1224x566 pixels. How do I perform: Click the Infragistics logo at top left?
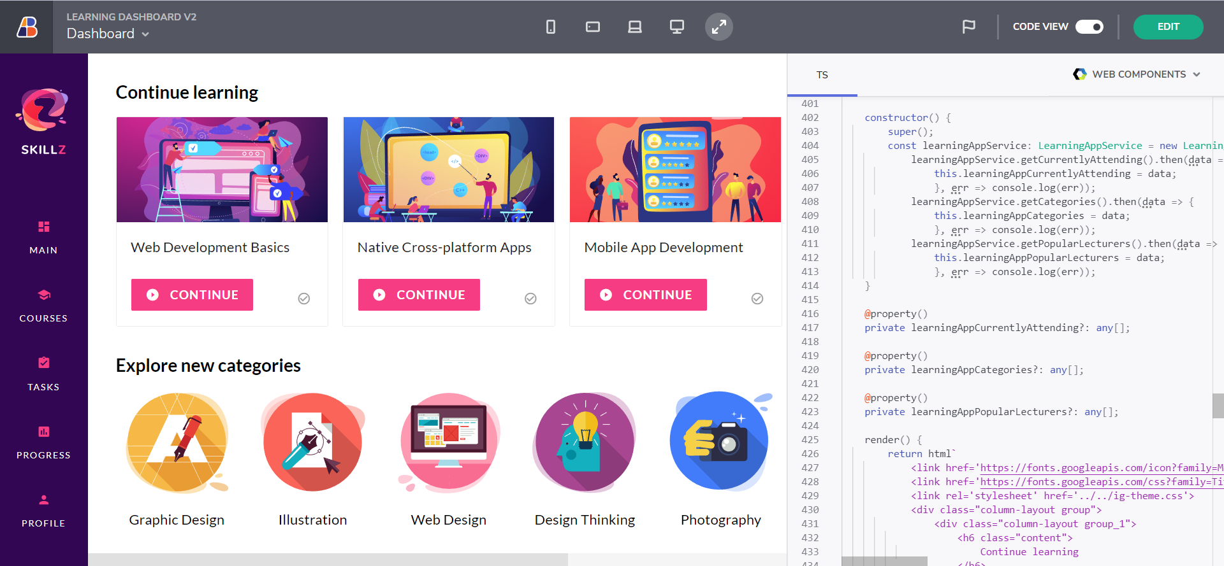coord(27,27)
